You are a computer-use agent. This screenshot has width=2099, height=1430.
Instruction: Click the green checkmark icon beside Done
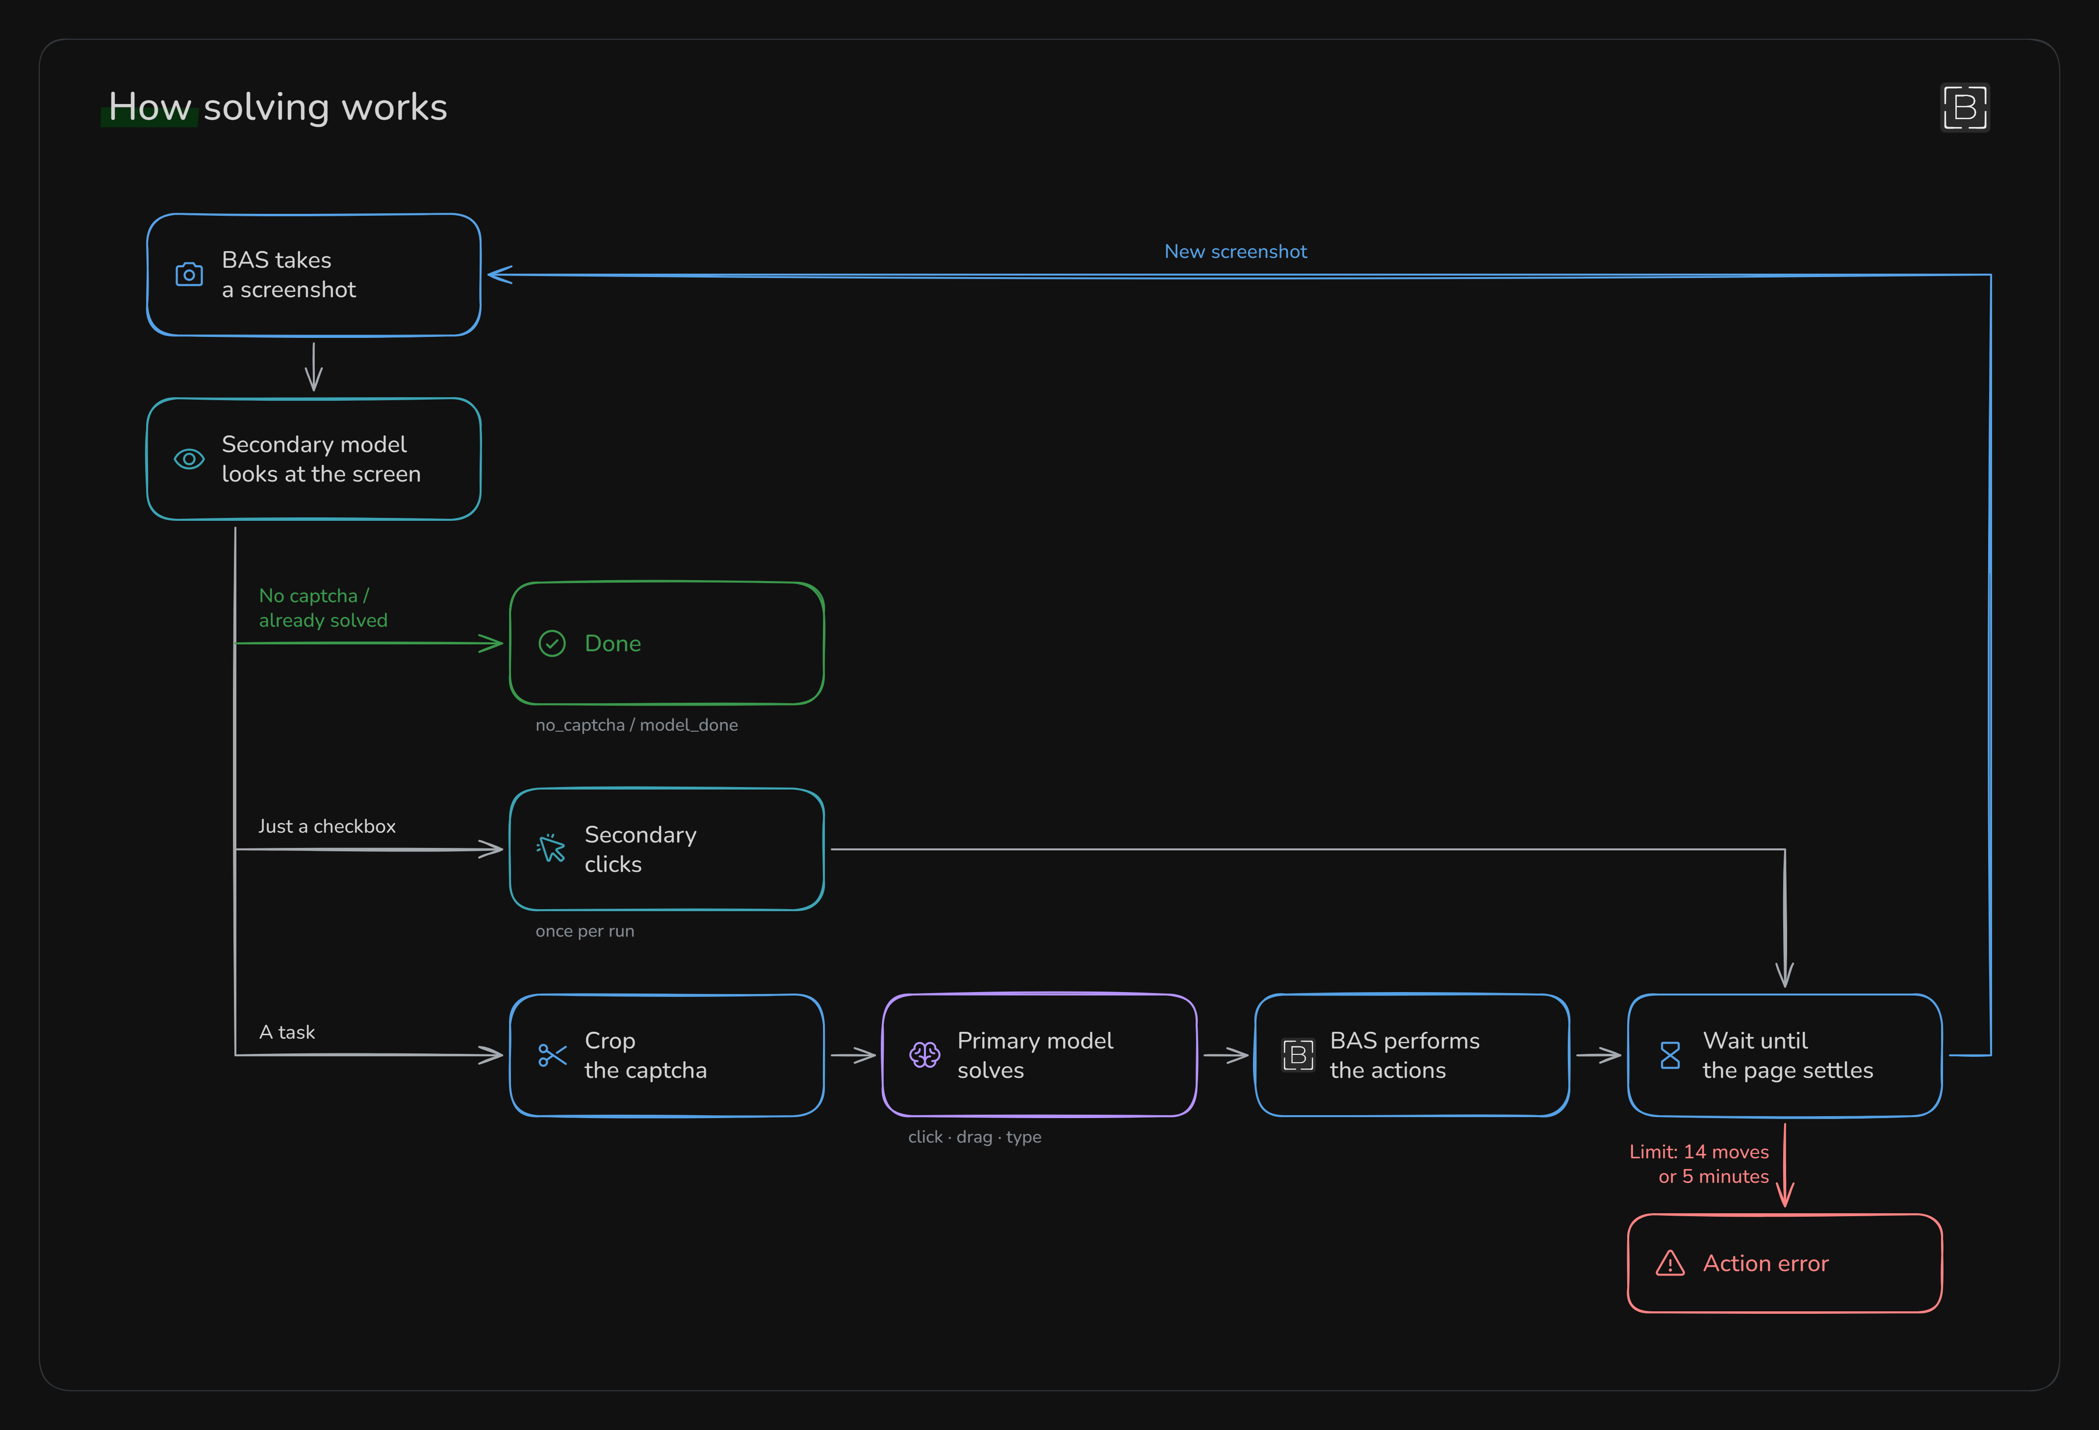(x=552, y=643)
